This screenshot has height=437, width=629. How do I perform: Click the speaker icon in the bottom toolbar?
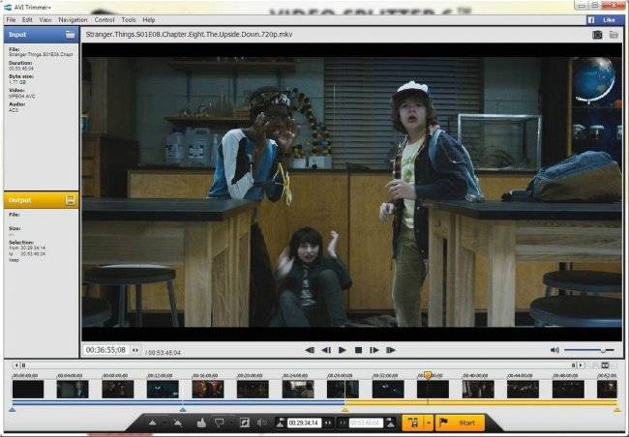(x=261, y=422)
